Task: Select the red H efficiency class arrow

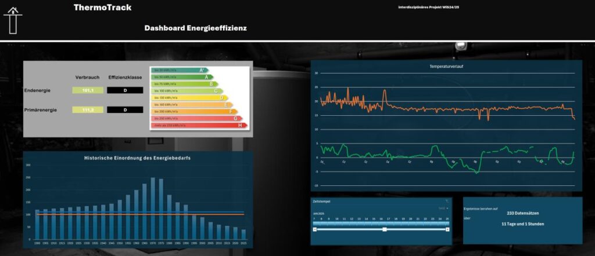Action: click(x=199, y=125)
